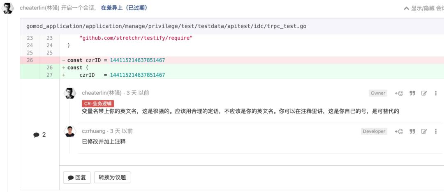Open more options for cheaterlin's comment

click(x=436, y=93)
